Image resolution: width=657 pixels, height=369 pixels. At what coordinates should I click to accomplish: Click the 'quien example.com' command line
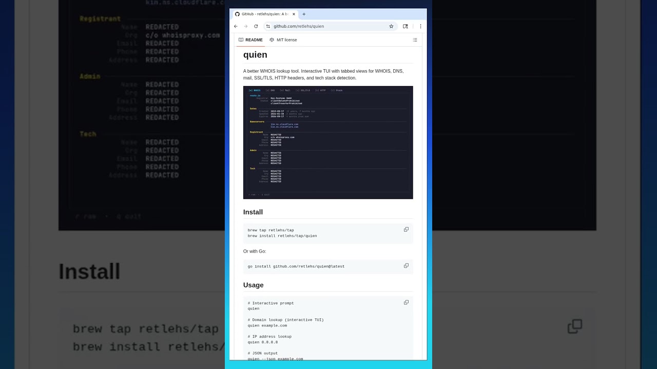(267, 325)
